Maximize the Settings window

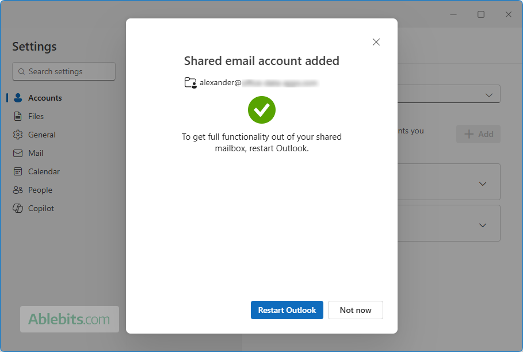(x=480, y=14)
